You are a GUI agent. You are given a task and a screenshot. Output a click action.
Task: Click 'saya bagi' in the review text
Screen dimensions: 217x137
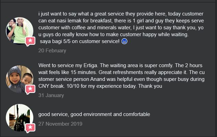tap(51, 41)
